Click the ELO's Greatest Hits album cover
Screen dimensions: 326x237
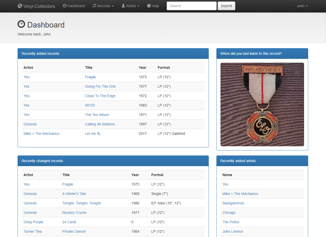262,104
